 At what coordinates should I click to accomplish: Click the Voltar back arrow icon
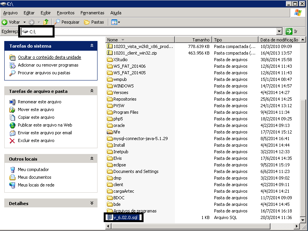(x=5, y=22)
